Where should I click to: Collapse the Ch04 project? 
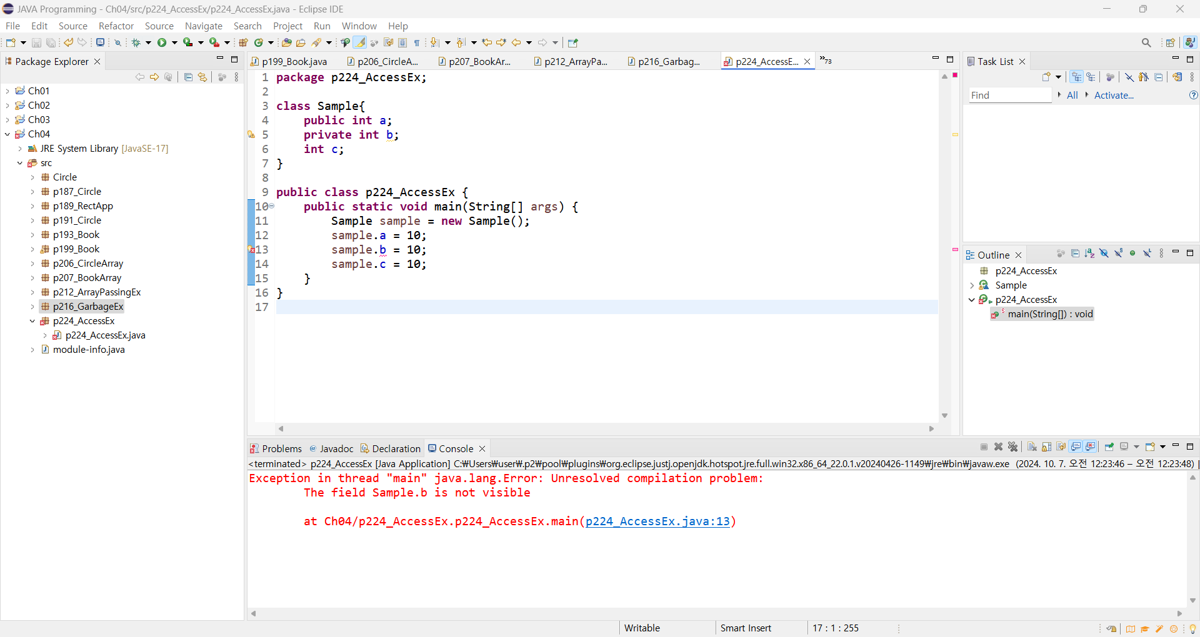(7, 134)
